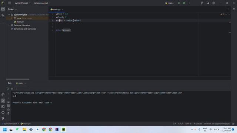Viewport: 237px width, 133px height.
Task: Go to previous highlighted warning arrow
Action: 226,14
